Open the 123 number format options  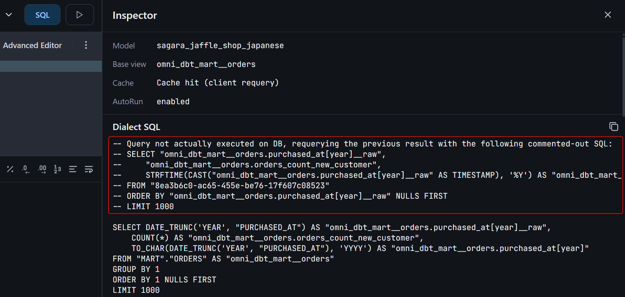[x=58, y=169]
